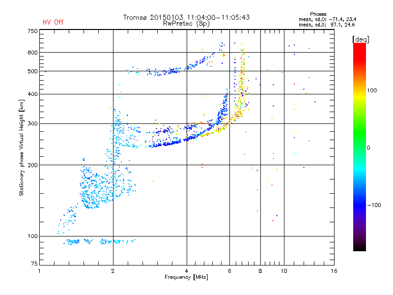Click the x-axis label '8'
Viewport: 393px width, 295px height.
tap(260, 271)
